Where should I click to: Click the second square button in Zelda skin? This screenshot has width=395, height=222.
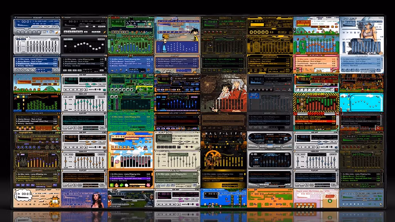coord(116,32)
